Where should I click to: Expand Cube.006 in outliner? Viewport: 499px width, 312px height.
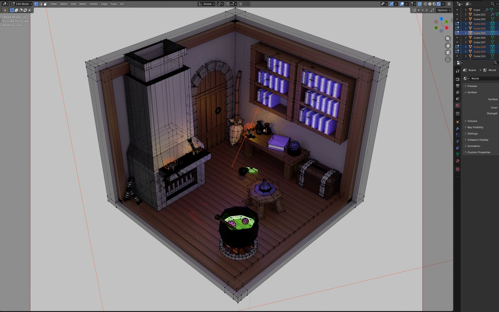pyautogui.click(x=466, y=38)
